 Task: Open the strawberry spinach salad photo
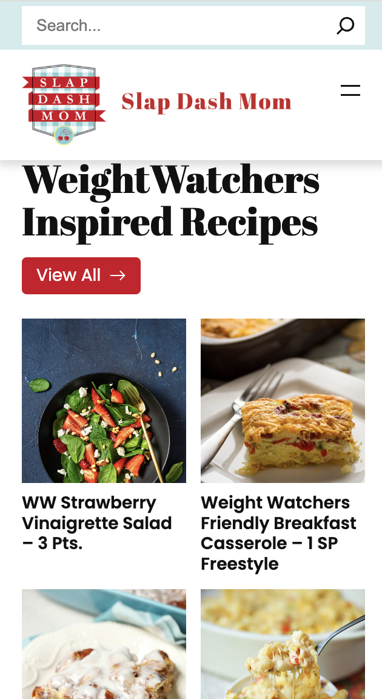[104, 400]
